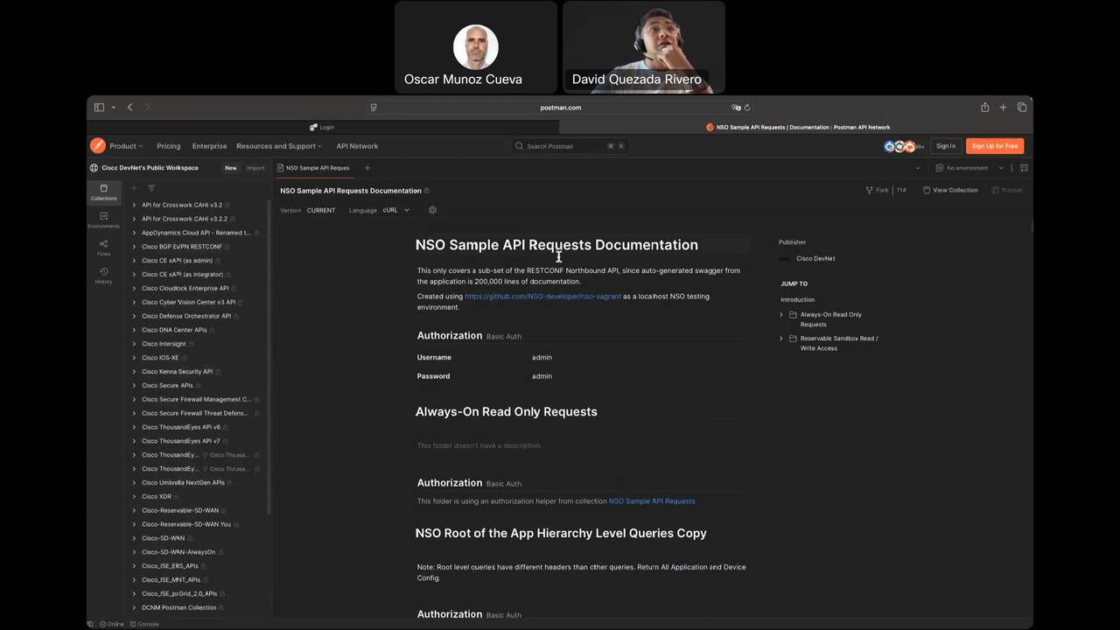Click the environment quick look icon
The image size is (1120, 630).
click(x=1024, y=168)
